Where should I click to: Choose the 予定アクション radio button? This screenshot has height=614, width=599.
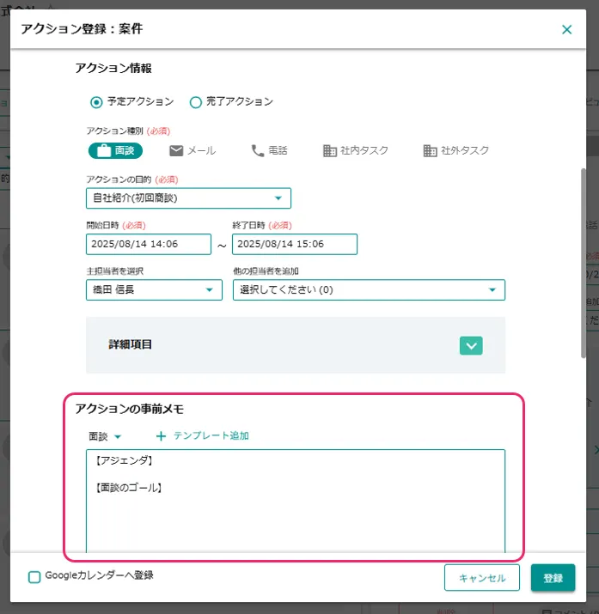tap(96, 102)
